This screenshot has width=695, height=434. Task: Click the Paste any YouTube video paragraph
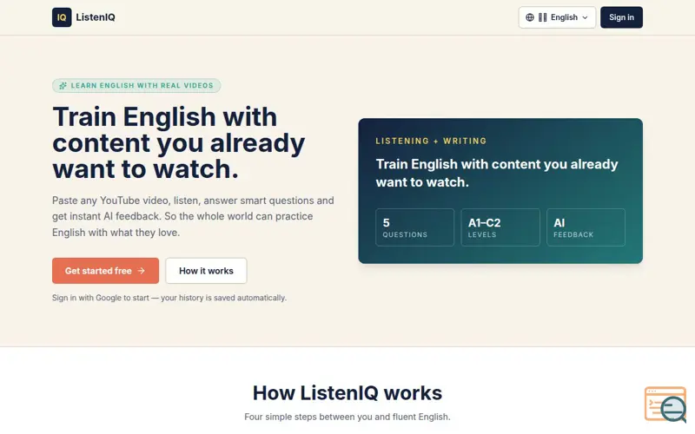point(193,216)
